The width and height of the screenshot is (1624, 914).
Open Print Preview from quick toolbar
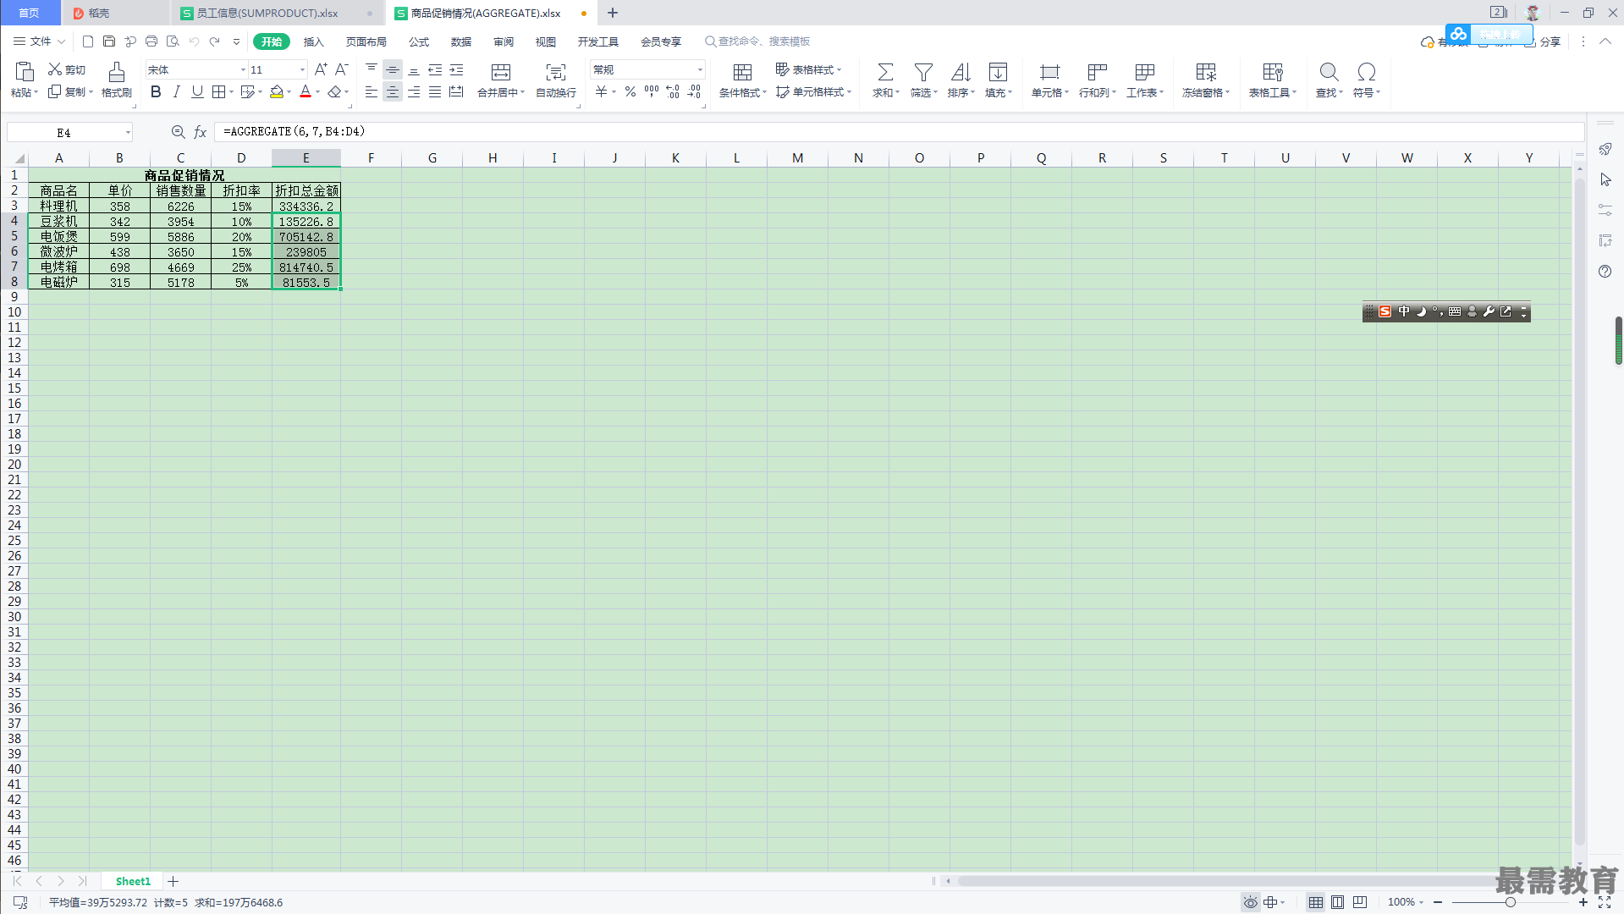click(173, 41)
